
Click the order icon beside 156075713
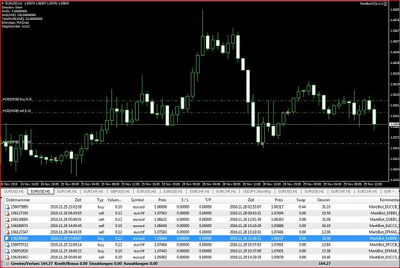coord(8,245)
